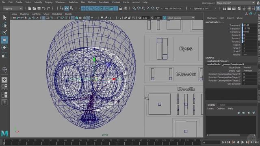Click the Snap to curves magnet

coord(139,8)
